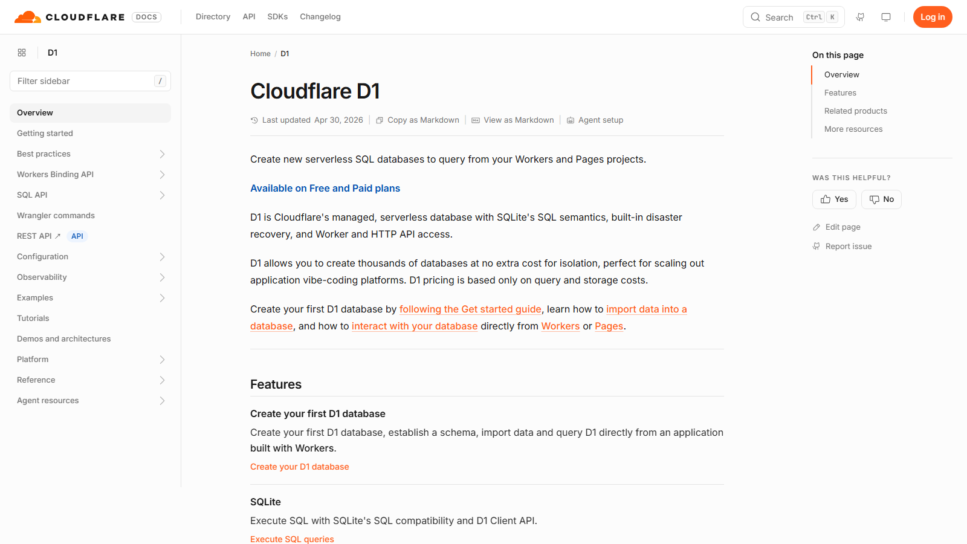Expand the Configuration section
The height and width of the screenshot is (544, 967).
click(x=162, y=257)
